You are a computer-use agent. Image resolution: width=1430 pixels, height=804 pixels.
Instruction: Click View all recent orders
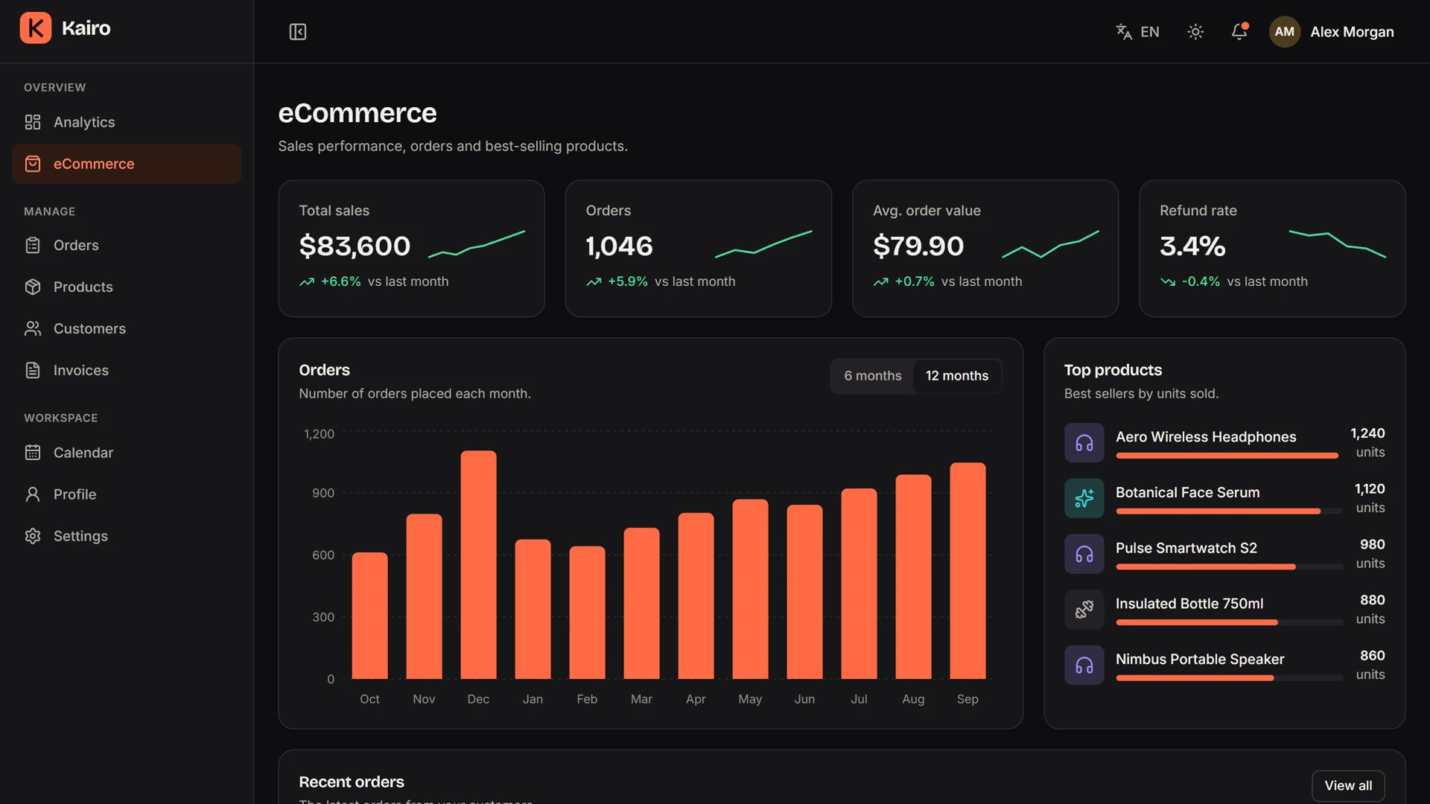pyautogui.click(x=1348, y=785)
